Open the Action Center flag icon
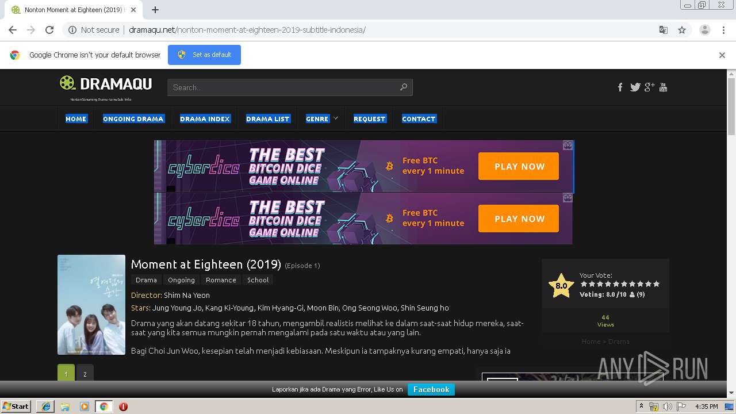This screenshot has width=736, height=414. 681,407
